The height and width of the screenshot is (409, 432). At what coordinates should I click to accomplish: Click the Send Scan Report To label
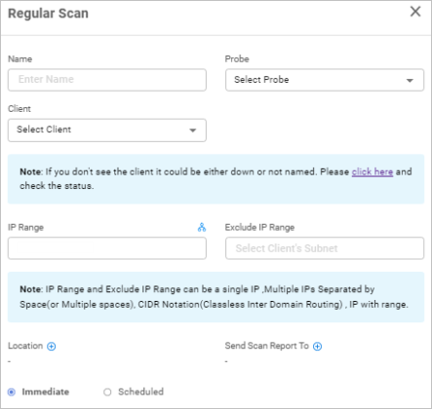(x=266, y=346)
